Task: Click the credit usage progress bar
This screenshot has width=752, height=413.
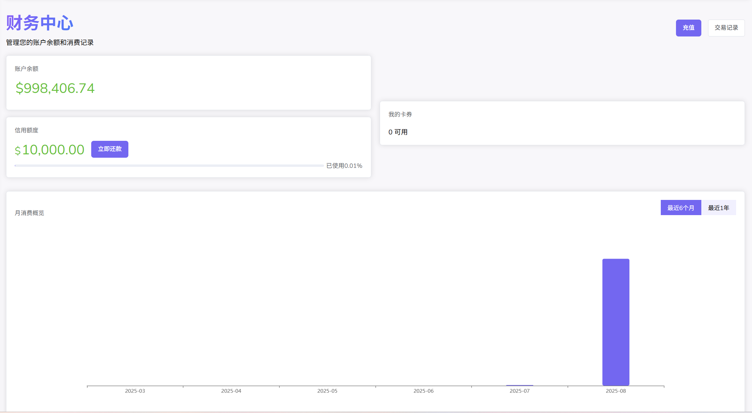Action: pos(169,165)
